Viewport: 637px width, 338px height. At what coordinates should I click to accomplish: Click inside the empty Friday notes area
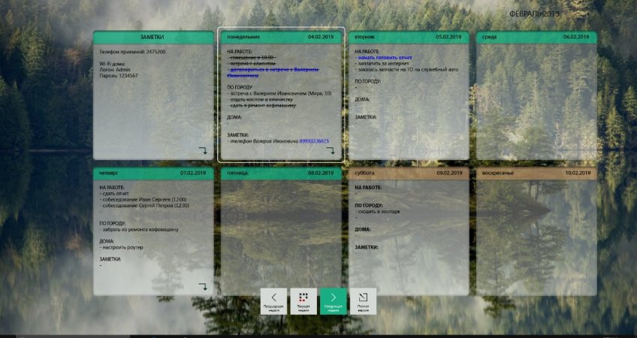click(281, 233)
